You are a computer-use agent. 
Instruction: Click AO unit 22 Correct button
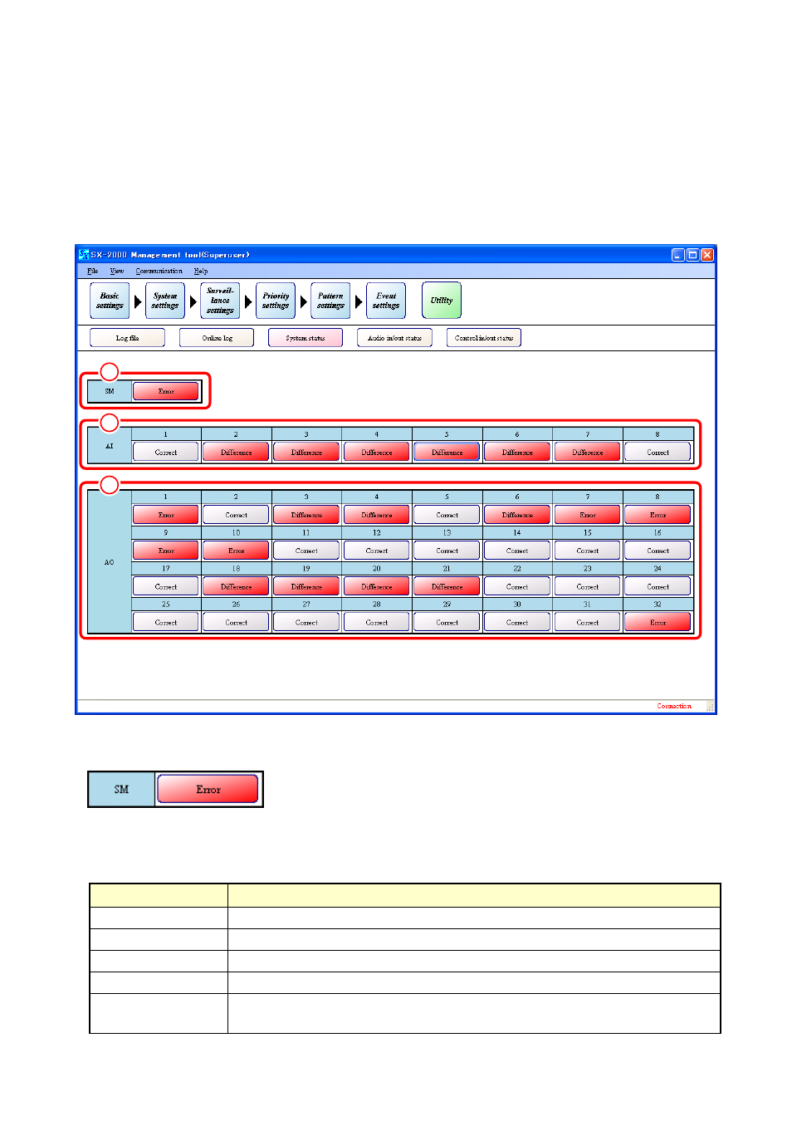(x=517, y=586)
